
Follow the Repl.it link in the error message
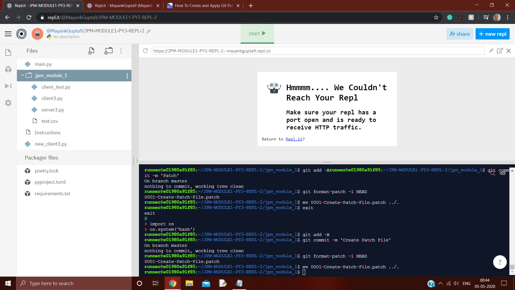294,139
